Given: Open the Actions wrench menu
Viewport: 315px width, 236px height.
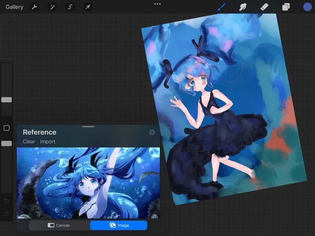Looking at the screenshot, I should click(x=34, y=7).
